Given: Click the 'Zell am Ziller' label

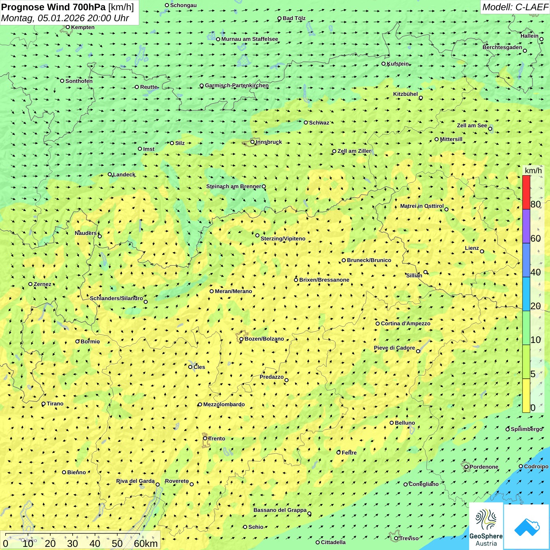Looking at the screenshot, I should (x=354, y=151).
